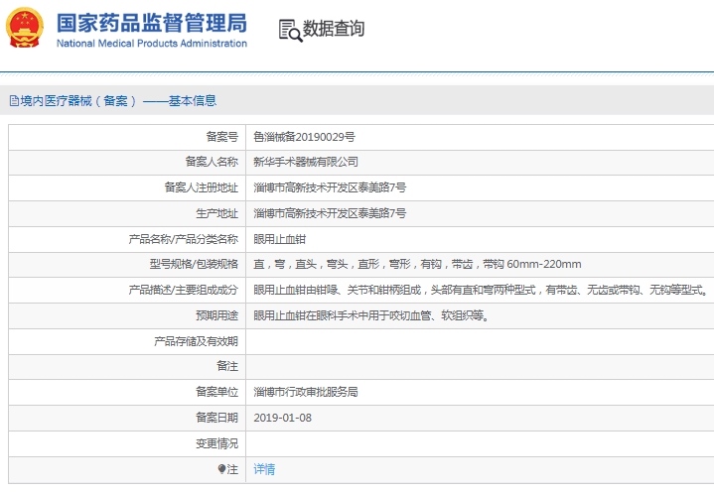Click the 备案号 label
This screenshot has height=492, width=714.
coord(221,137)
